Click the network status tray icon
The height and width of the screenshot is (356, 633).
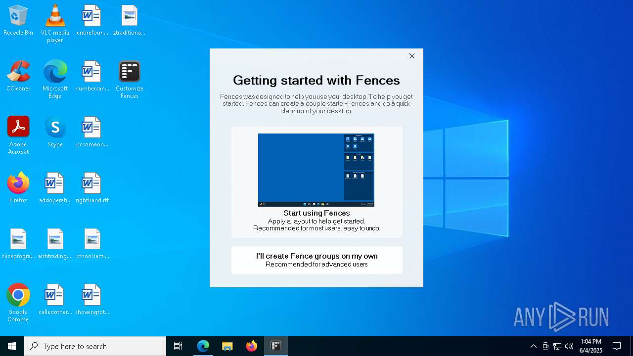point(557,346)
